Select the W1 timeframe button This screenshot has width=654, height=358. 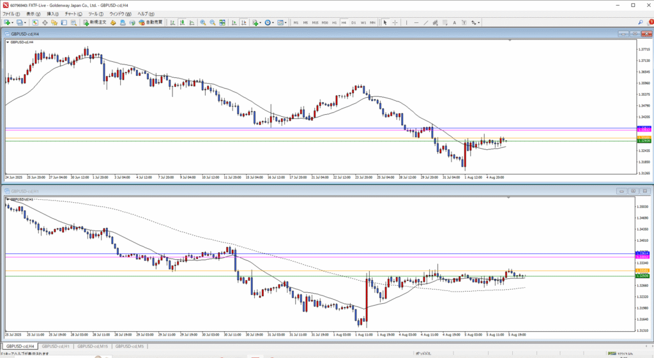coord(363,22)
